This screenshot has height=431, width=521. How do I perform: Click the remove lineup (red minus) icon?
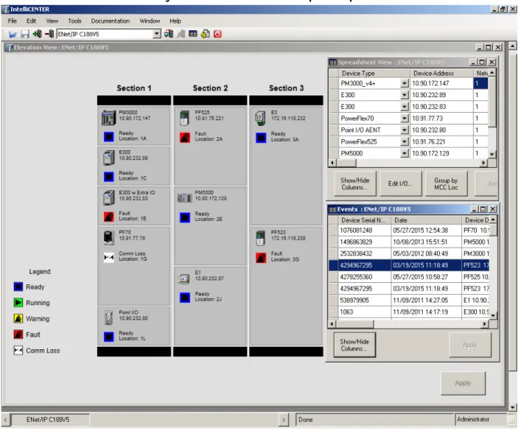(x=49, y=34)
